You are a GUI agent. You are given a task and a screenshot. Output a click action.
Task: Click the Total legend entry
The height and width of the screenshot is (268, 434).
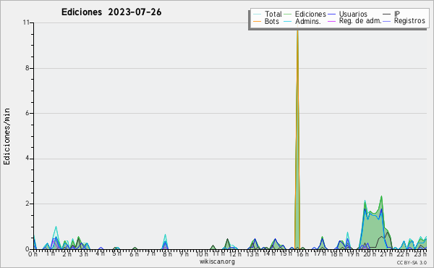(268, 14)
